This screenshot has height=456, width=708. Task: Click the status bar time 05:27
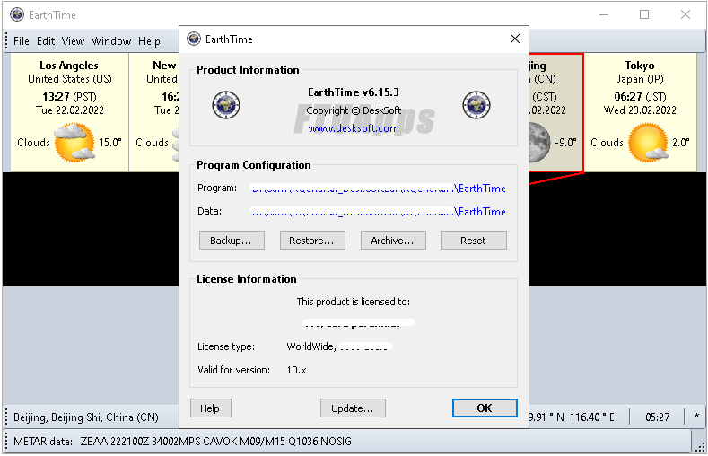click(658, 417)
